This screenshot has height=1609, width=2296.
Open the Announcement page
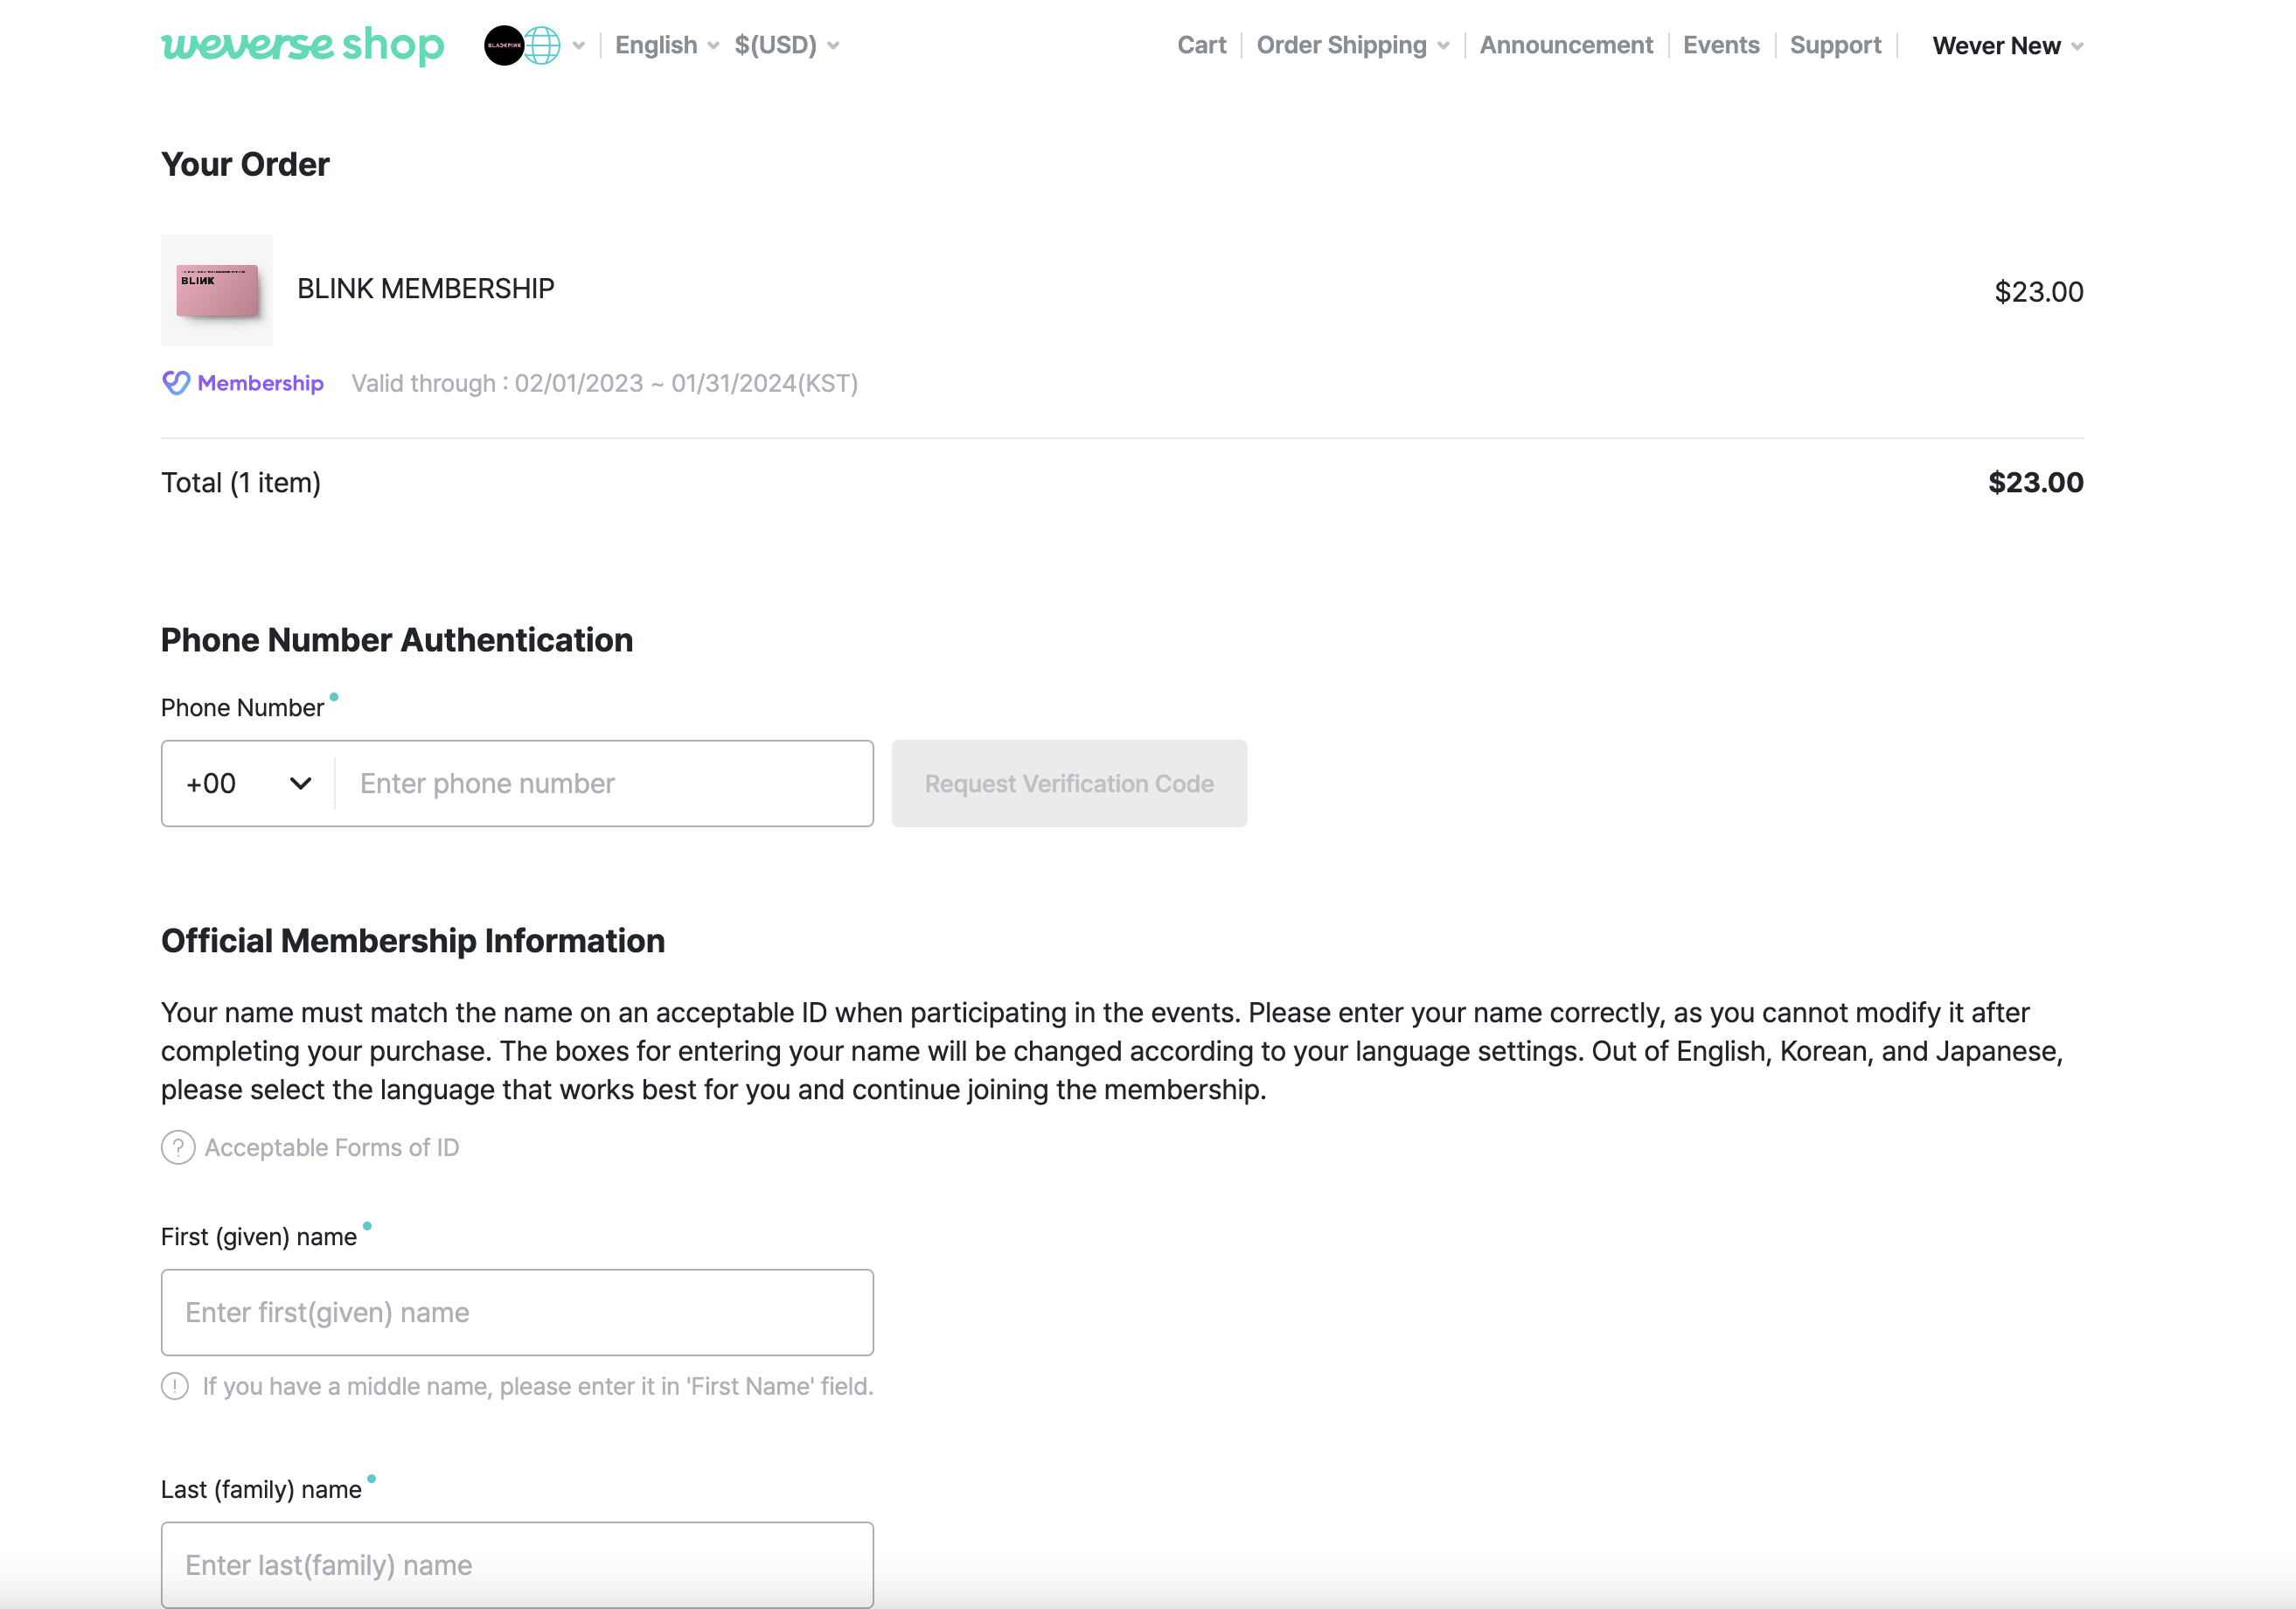tap(1565, 45)
